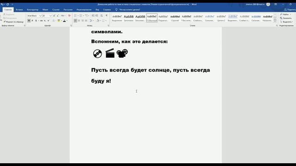
Task: Apply the Строгий style
Action: coord(175,18)
